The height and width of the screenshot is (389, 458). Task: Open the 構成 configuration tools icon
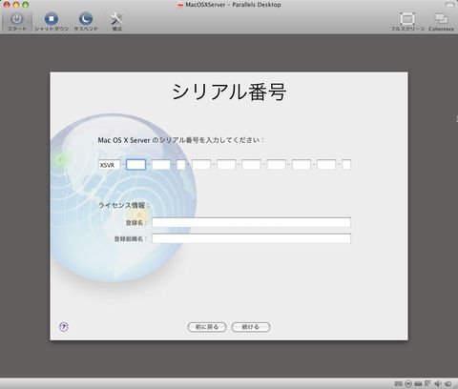116,19
